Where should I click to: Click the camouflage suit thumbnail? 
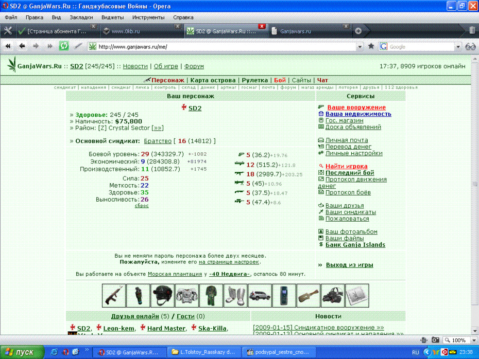(x=211, y=296)
